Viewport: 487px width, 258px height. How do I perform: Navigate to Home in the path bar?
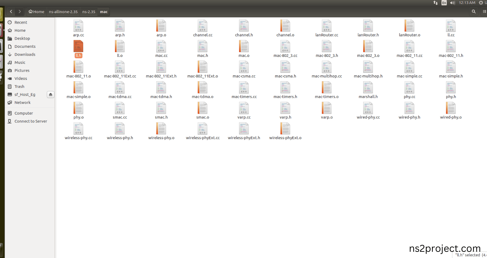(36, 11)
